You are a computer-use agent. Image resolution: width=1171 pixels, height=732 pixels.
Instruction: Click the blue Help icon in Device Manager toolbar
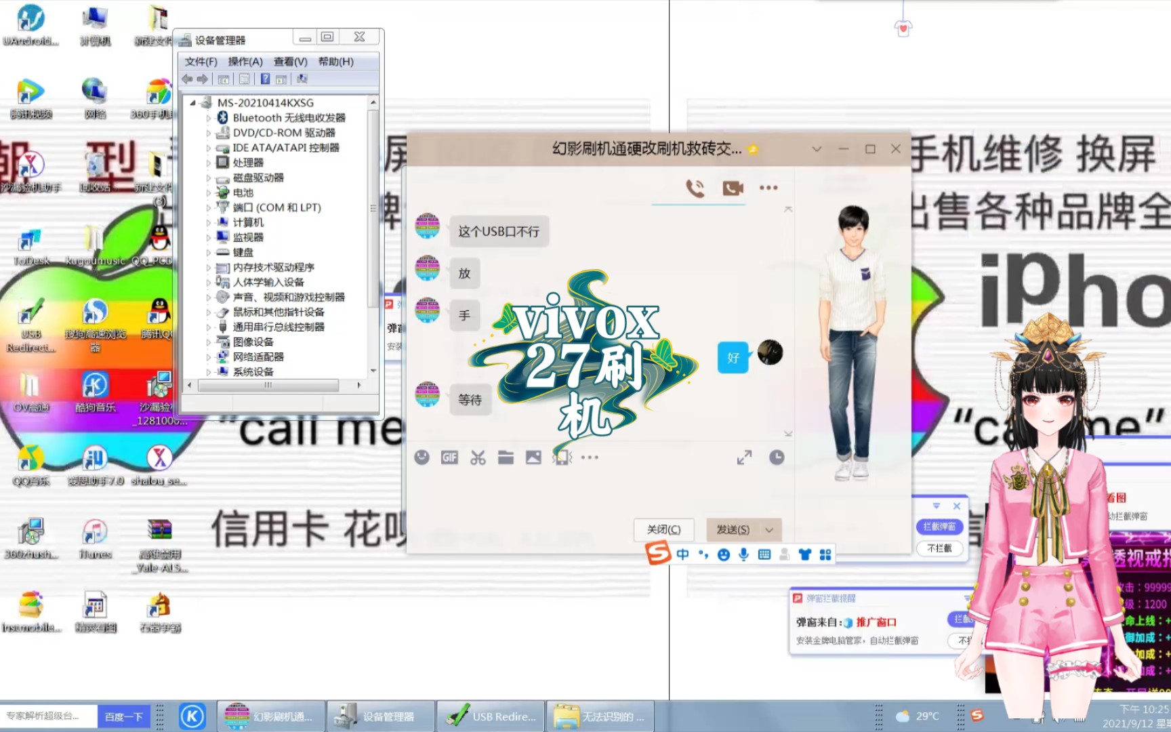265,79
